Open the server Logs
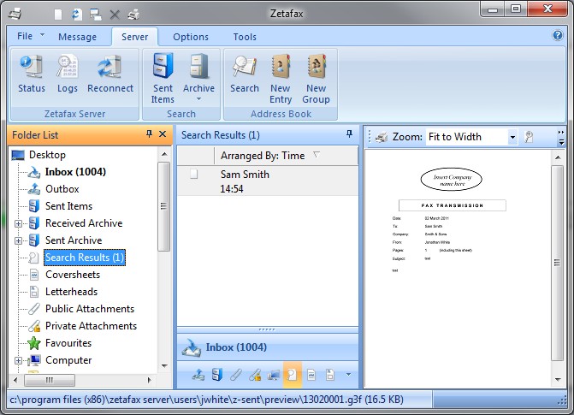Viewport: 574px width, 415px height. coord(68,74)
